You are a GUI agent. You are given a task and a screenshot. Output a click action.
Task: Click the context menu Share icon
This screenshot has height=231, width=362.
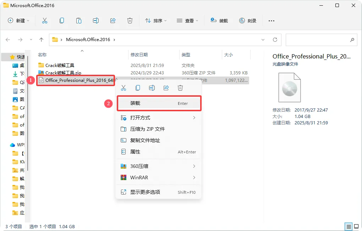point(166,88)
